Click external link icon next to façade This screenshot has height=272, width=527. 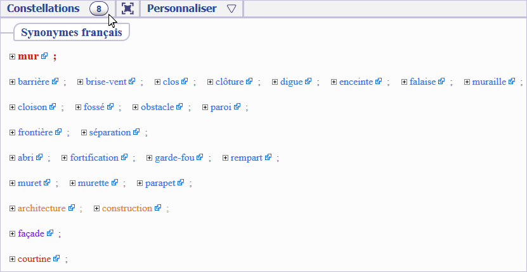click(50, 233)
